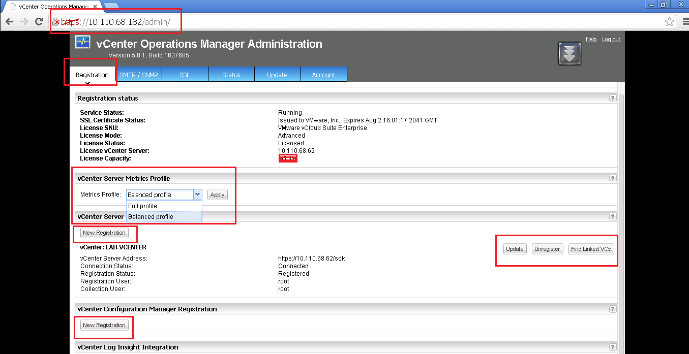Open the Help link
This screenshot has height=354, width=689.
pyautogui.click(x=591, y=39)
